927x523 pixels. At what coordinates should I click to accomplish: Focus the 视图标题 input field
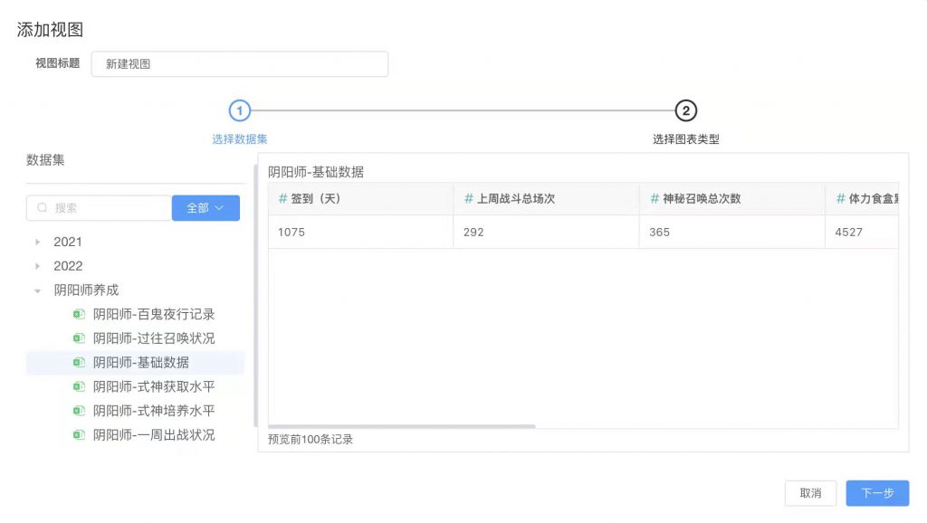tap(239, 64)
